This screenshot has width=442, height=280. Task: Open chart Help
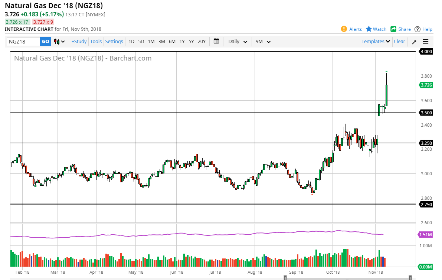(426, 29)
